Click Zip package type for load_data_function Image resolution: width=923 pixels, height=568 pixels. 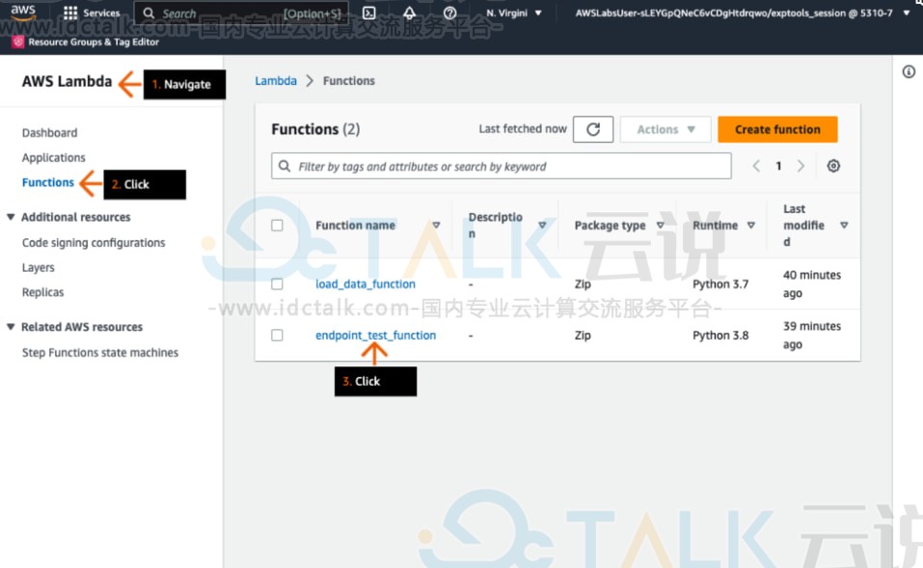coord(583,284)
